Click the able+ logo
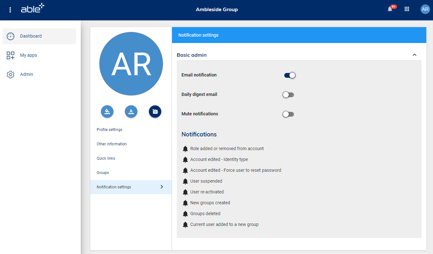433x254 pixels. 33,9
